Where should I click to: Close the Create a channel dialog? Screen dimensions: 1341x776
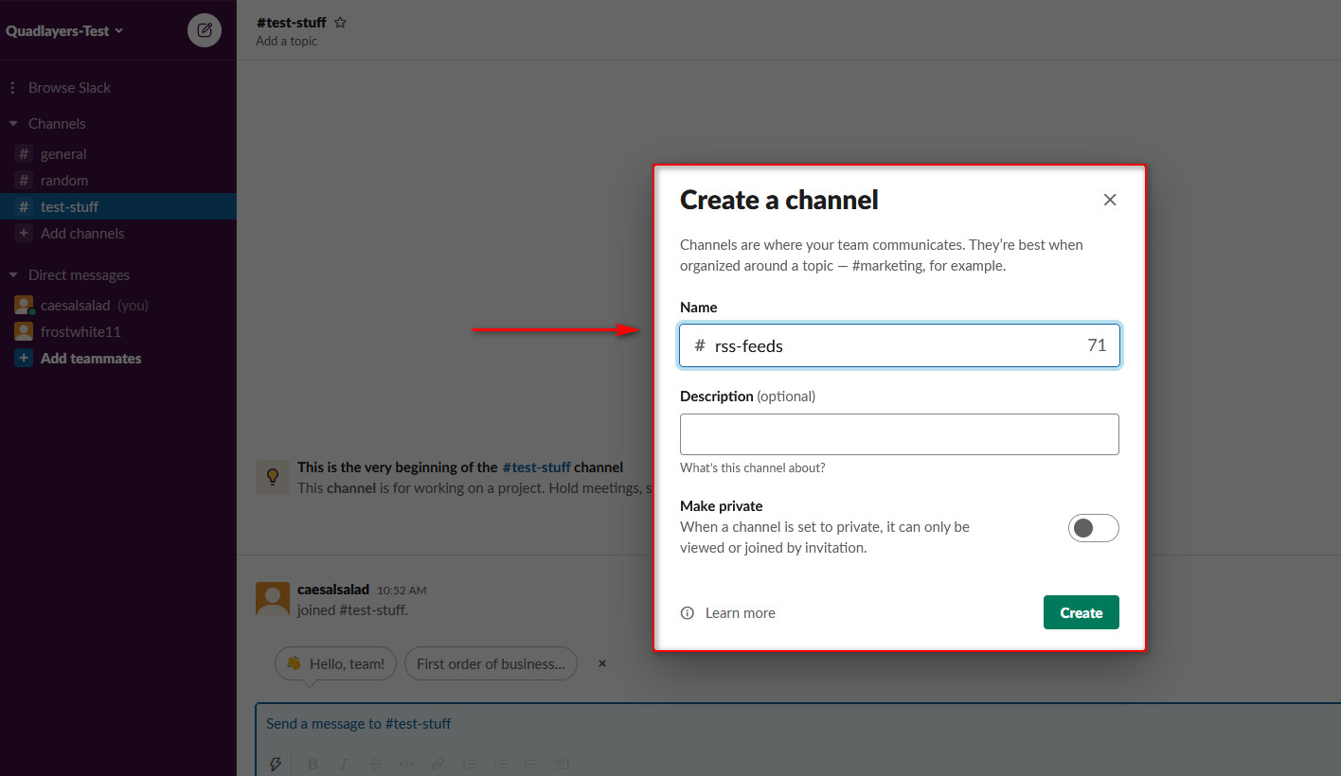coord(1110,200)
